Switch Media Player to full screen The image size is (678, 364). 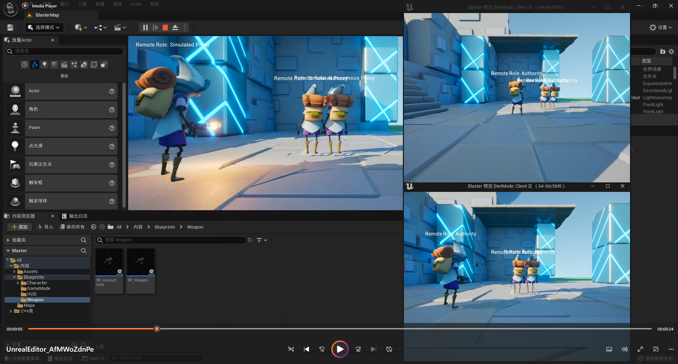pos(640,349)
